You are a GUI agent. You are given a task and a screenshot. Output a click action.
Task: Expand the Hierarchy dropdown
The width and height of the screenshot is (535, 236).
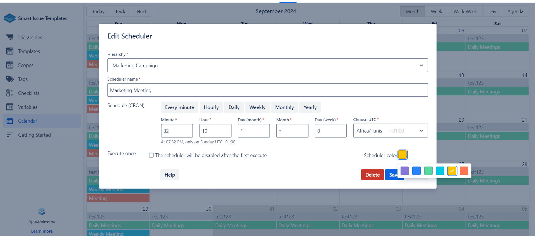pos(267,65)
